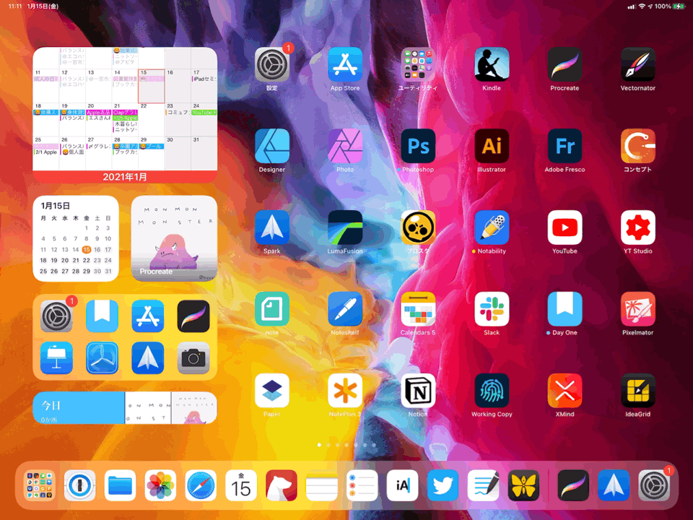Tap the 1月15日 heading in small calendar widget
This screenshot has height=520, width=693.
pyautogui.click(x=56, y=206)
